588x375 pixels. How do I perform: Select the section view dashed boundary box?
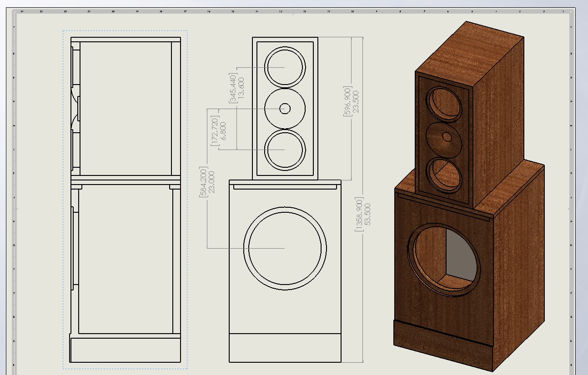(125, 200)
